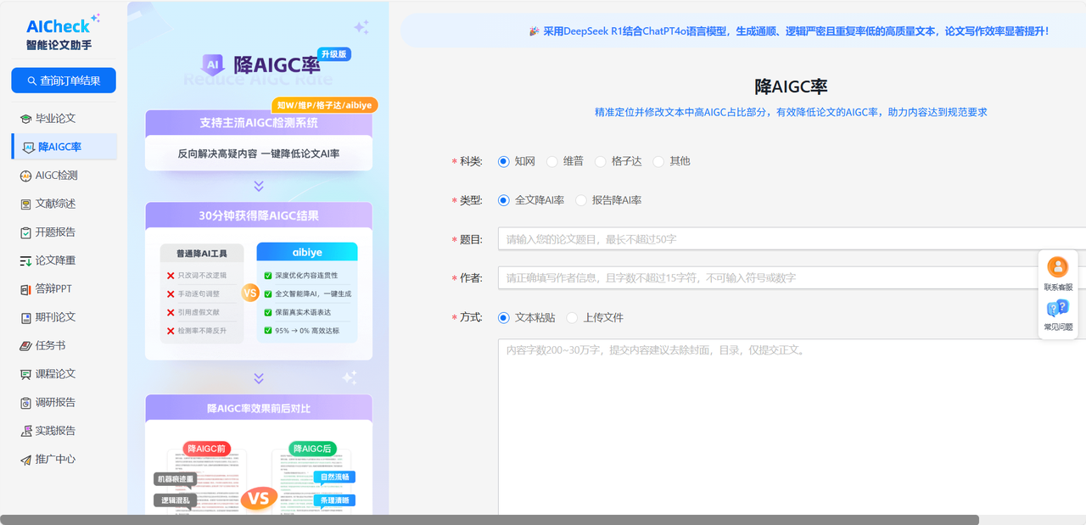Click the 普通降AI工具 column header
This screenshot has width=1086, height=525.
pyautogui.click(x=202, y=253)
